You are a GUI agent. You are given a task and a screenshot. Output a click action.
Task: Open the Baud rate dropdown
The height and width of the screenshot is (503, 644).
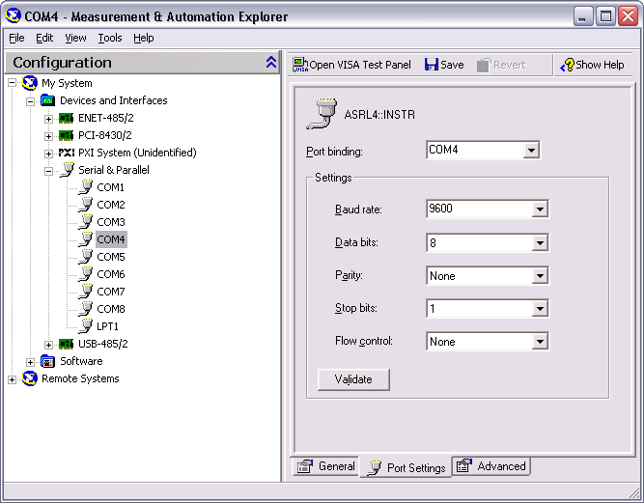(540, 209)
